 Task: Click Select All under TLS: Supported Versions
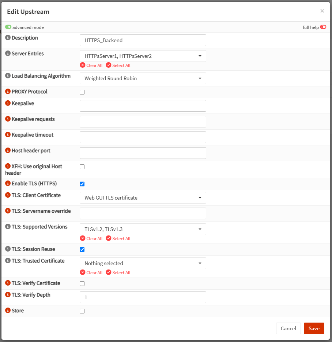click(118, 238)
